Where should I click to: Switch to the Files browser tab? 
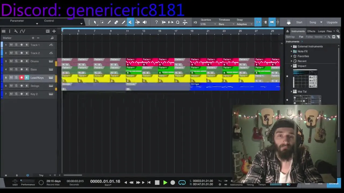pos(329,31)
